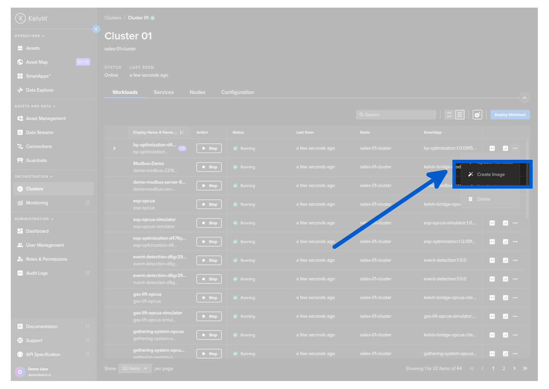Toggle sort on Display Name column
This screenshot has width=549, height=389.
(182, 132)
